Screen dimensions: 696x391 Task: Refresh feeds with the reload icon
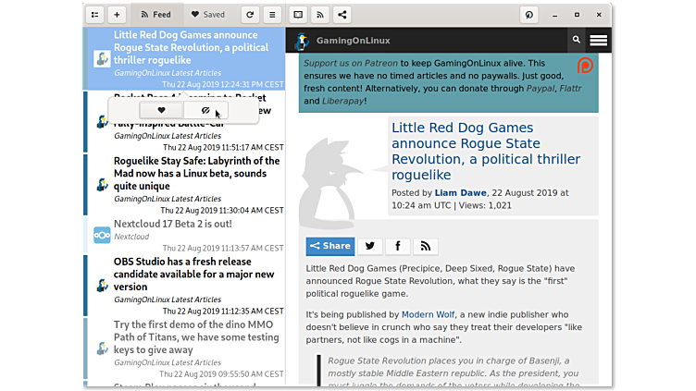coord(249,15)
